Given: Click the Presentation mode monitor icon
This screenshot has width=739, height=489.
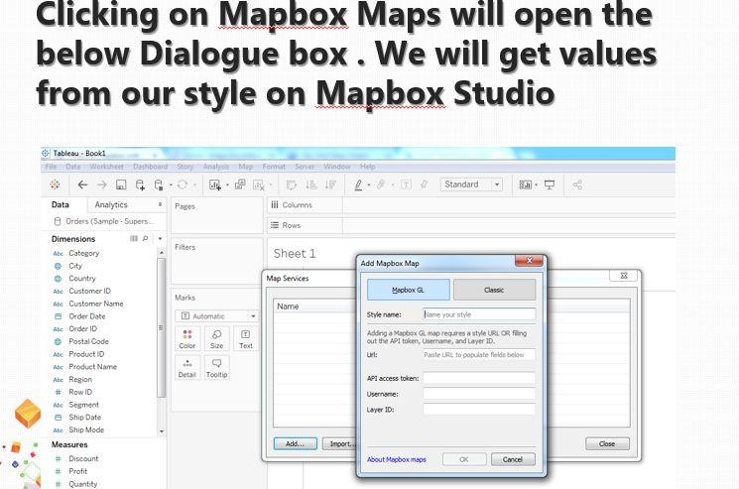Looking at the screenshot, I should (x=550, y=184).
